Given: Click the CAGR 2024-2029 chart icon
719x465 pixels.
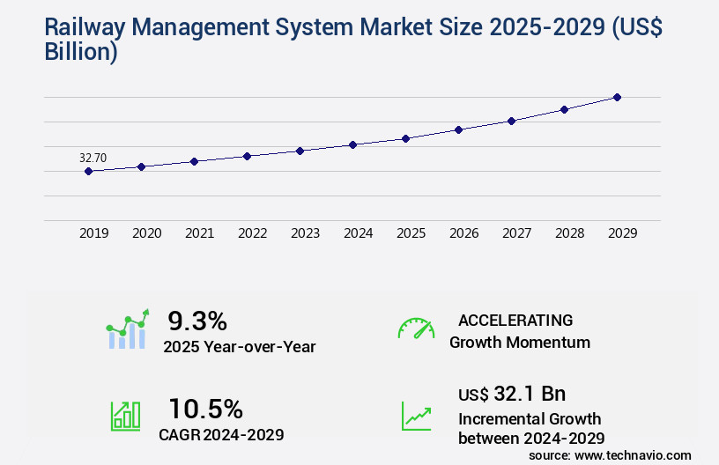Looking at the screenshot, I should point(125,415).
